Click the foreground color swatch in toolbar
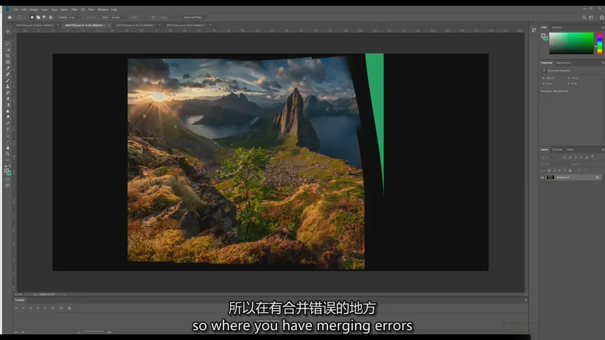The width and height of the screenshot is (605, 340). [7, 171]
